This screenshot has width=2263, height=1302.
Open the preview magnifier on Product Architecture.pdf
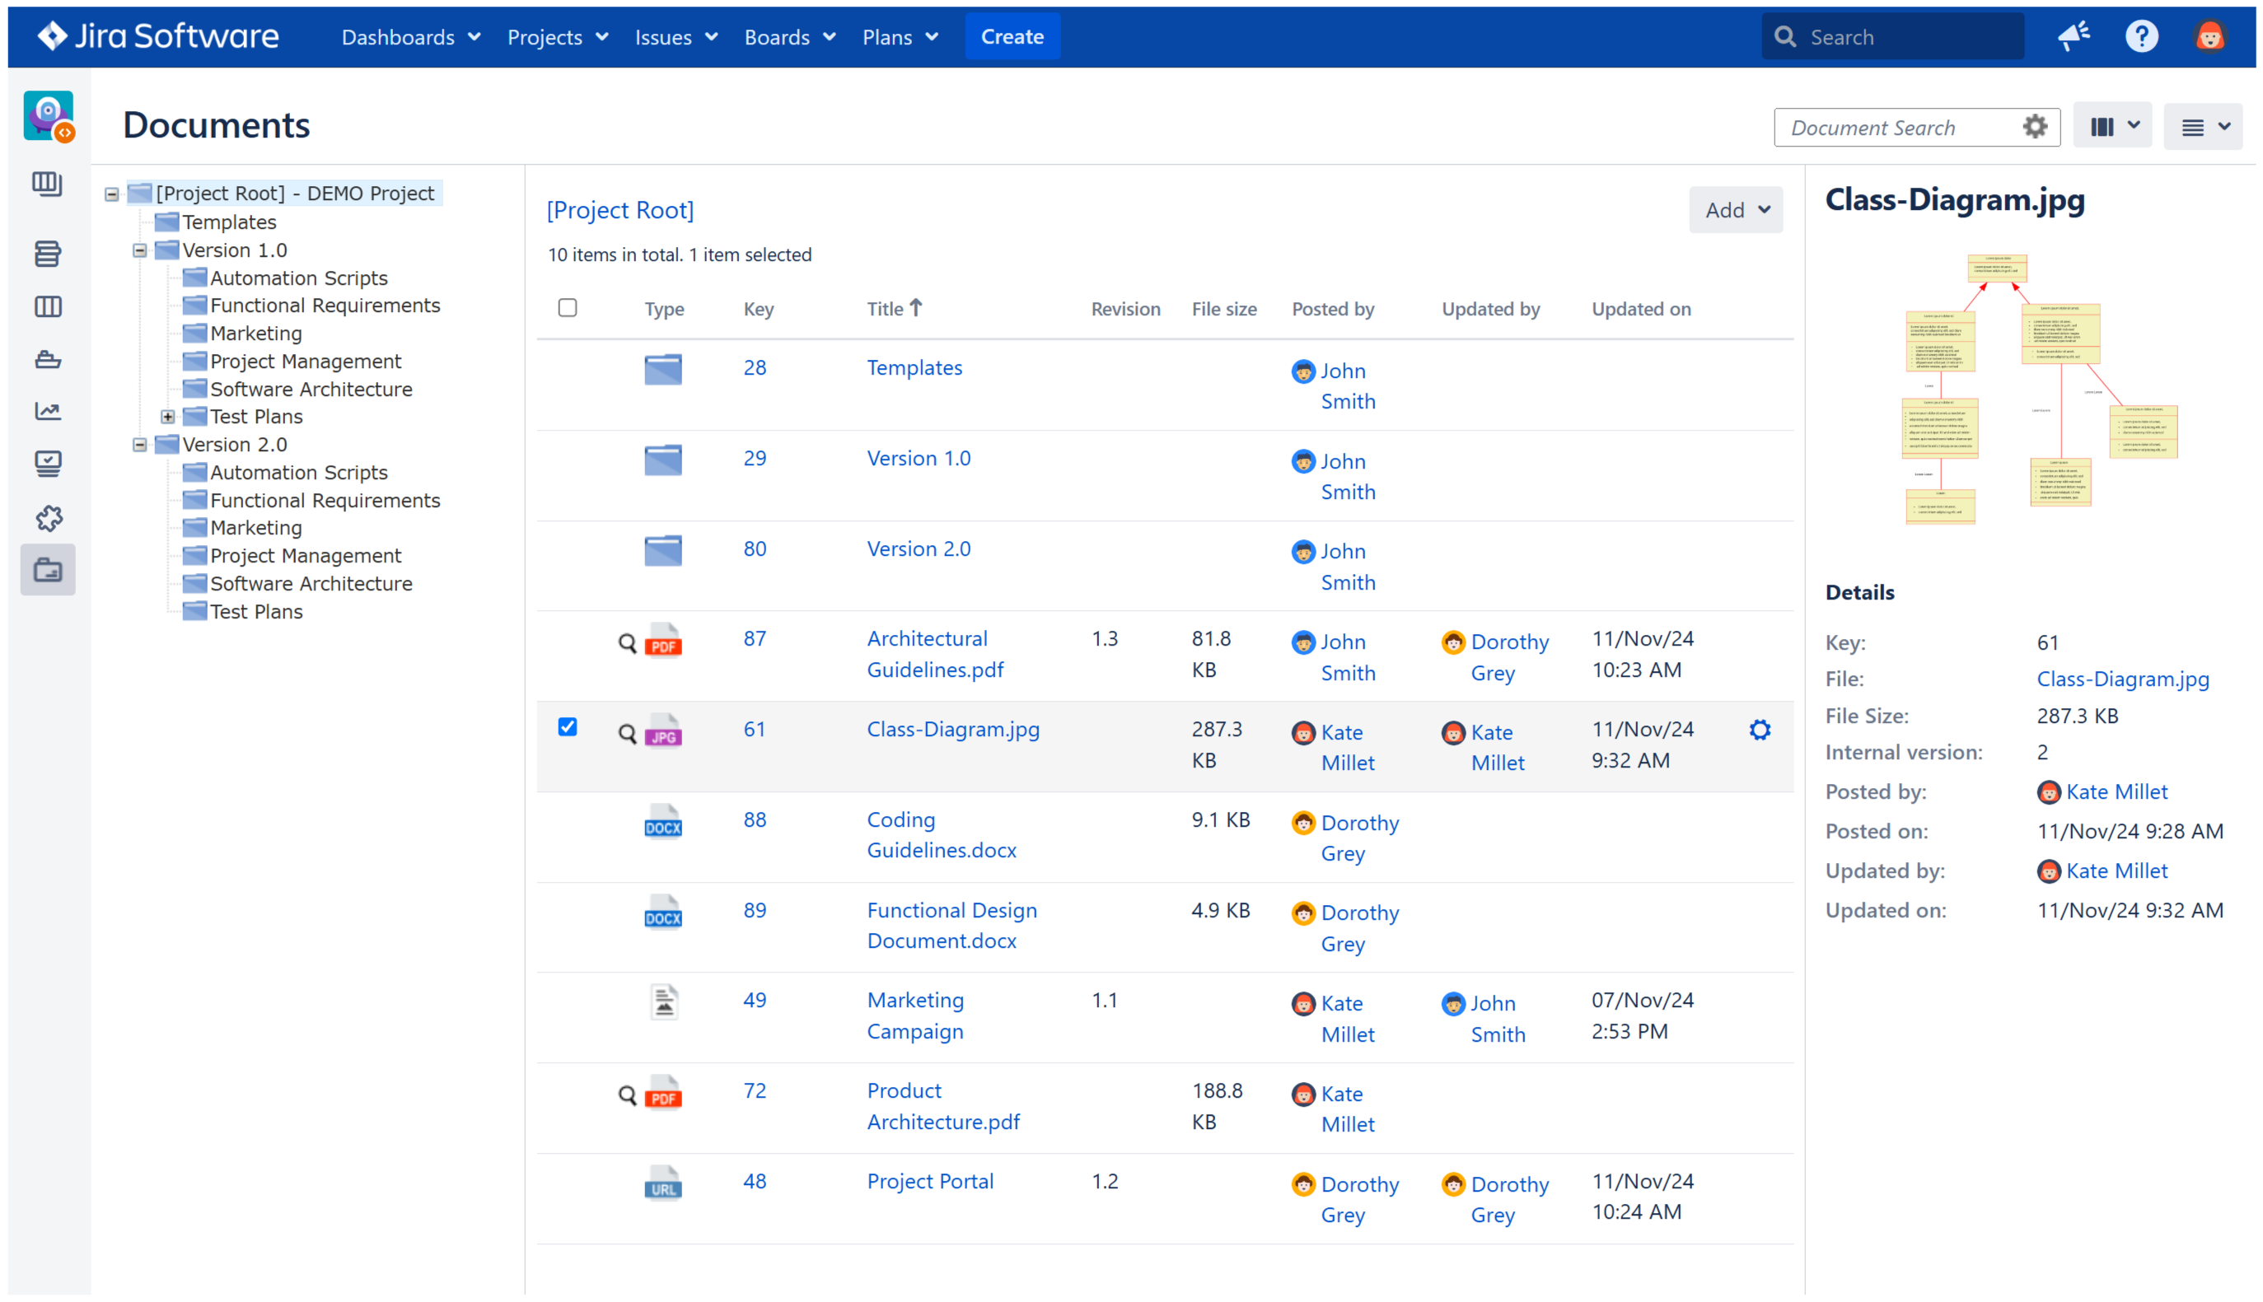coord(627,1094)
